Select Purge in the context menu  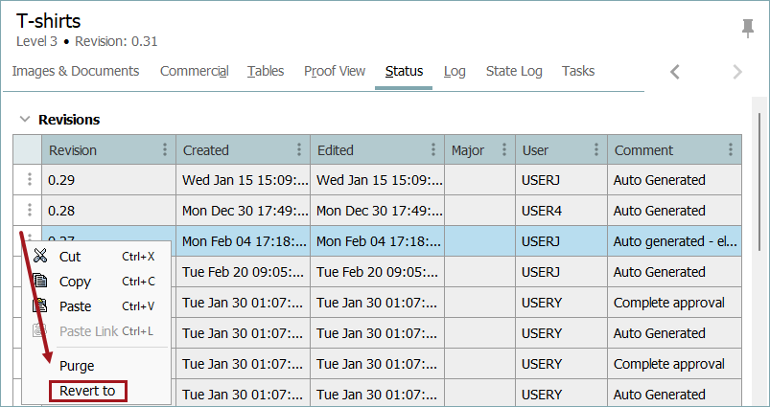pos(77,366)
